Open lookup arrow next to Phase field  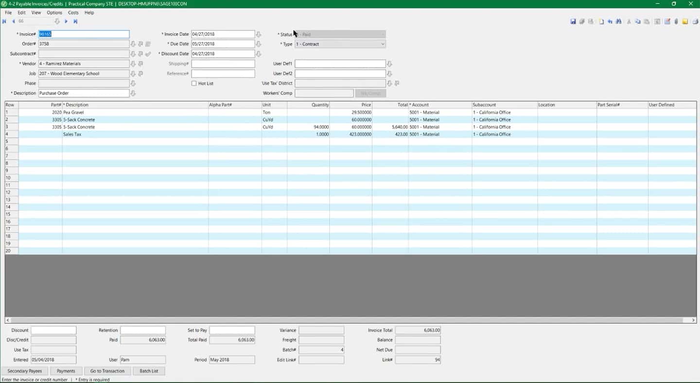point(133,83)
